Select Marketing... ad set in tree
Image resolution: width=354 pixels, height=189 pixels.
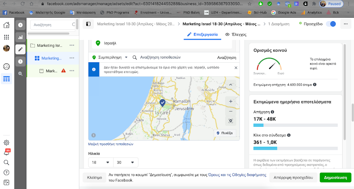(51, 58)
